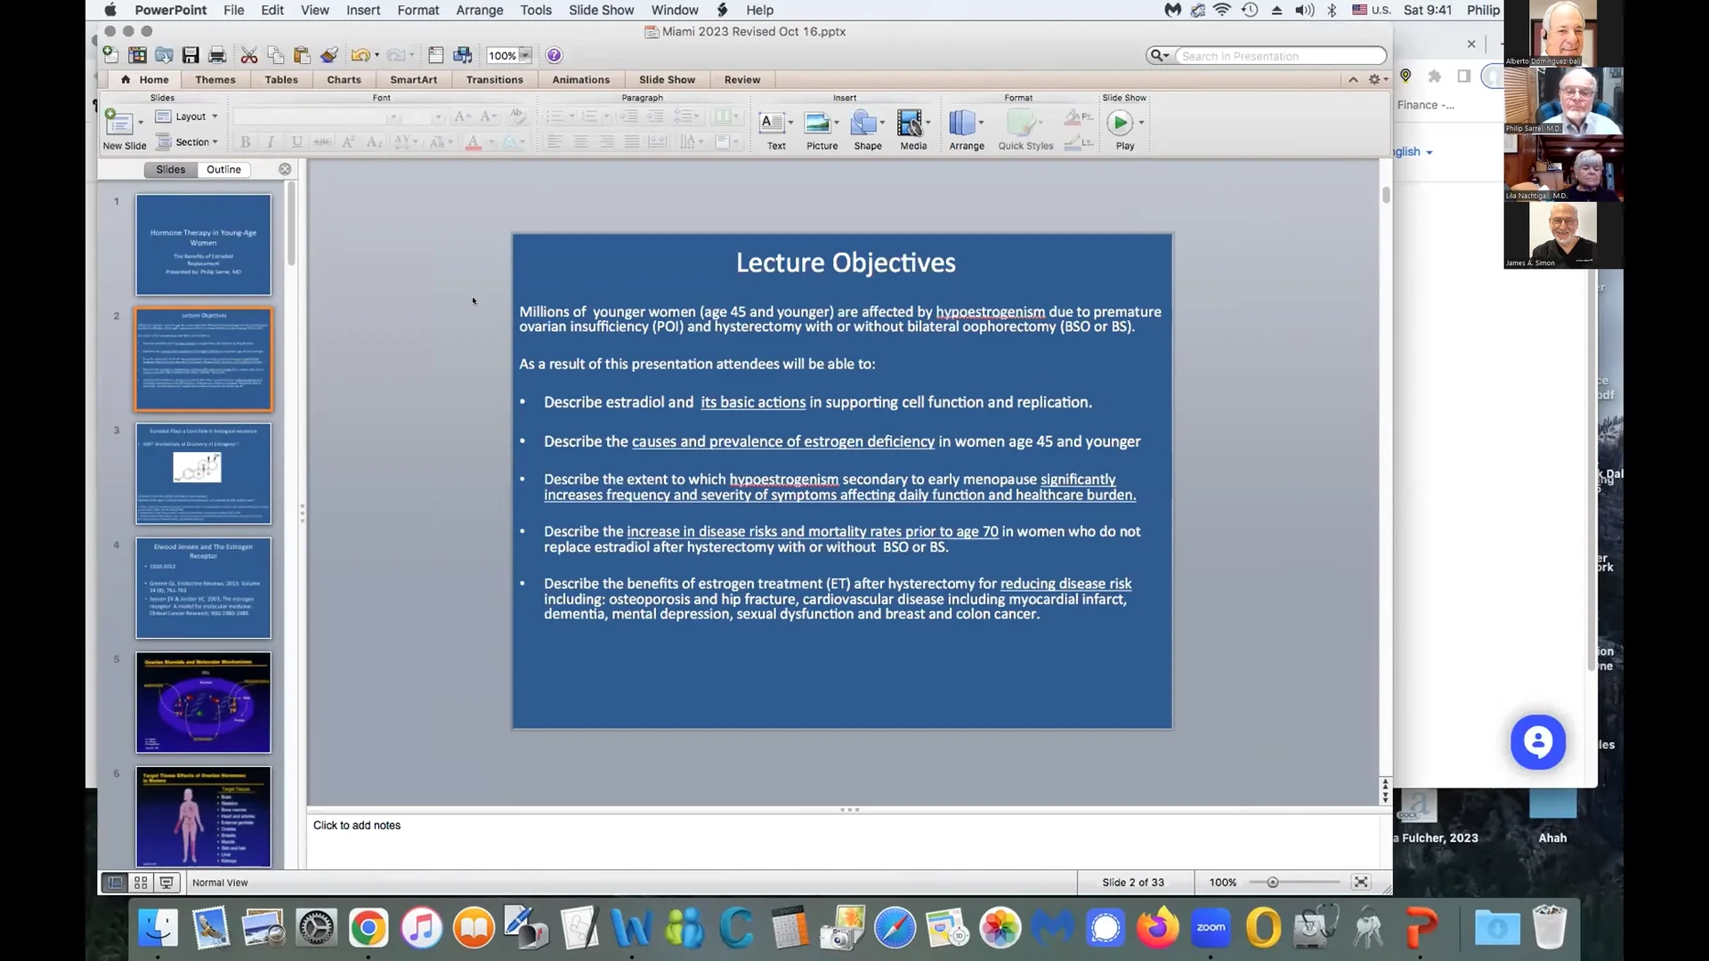Click the Media Browser icon in top toolbar
The width and height of the screenshot is (1709, 961).
pyautogui.click(x=463, y=55)
